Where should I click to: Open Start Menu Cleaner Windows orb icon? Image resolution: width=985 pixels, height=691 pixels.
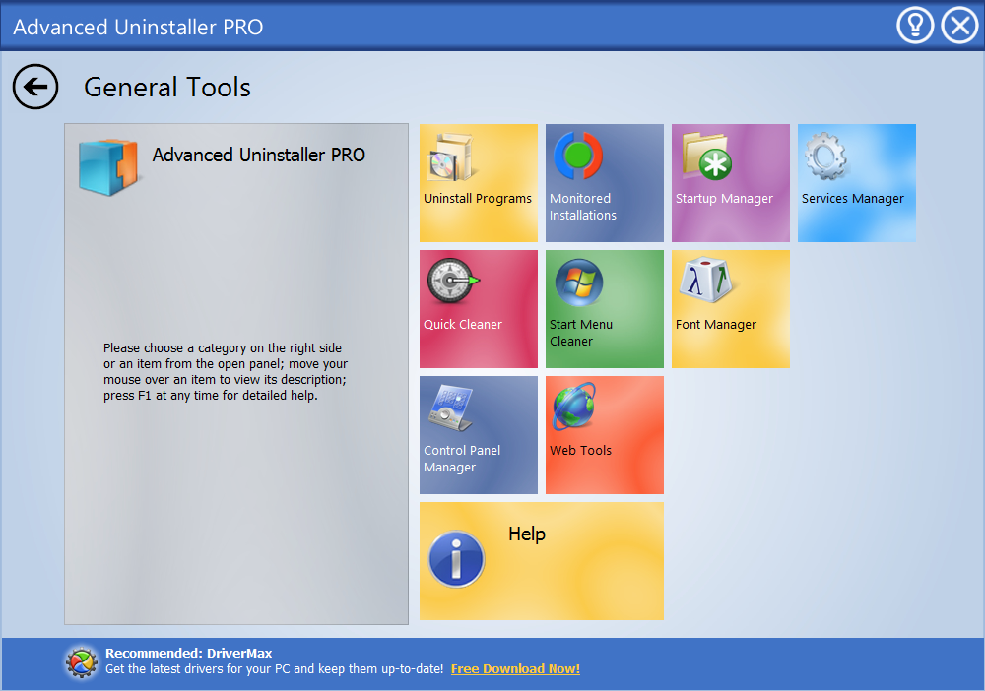578,282
